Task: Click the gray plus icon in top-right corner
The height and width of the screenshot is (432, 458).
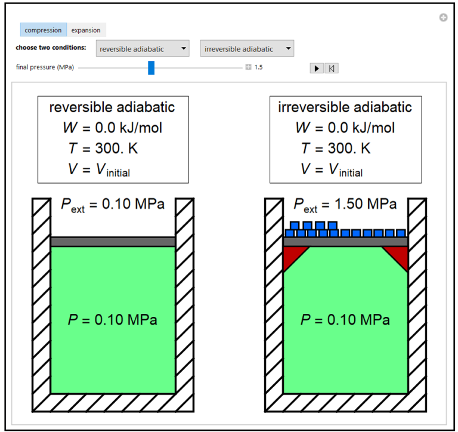Action: [443, 18]
